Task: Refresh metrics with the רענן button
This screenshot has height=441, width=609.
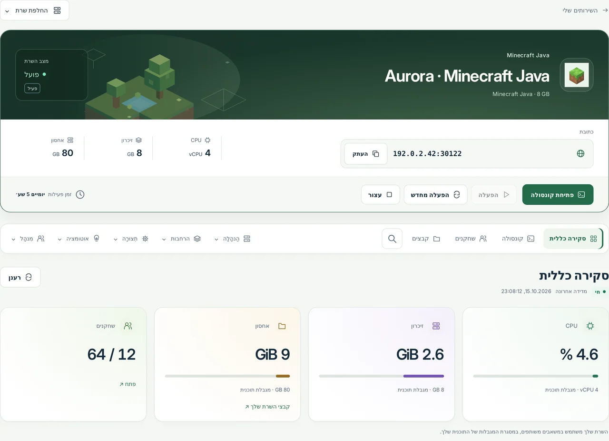Action: (x=20, y=277)
